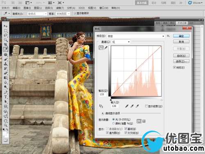Open the eyedropper tool preset picker arrow
205x154 pixels.
tap(9, 14)
